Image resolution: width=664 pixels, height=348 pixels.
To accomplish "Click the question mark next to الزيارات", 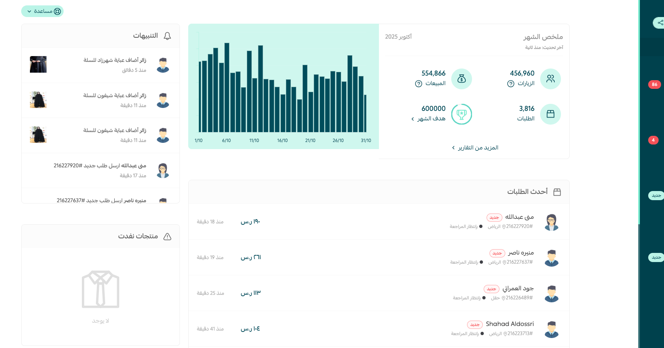I will pos(511,84).
